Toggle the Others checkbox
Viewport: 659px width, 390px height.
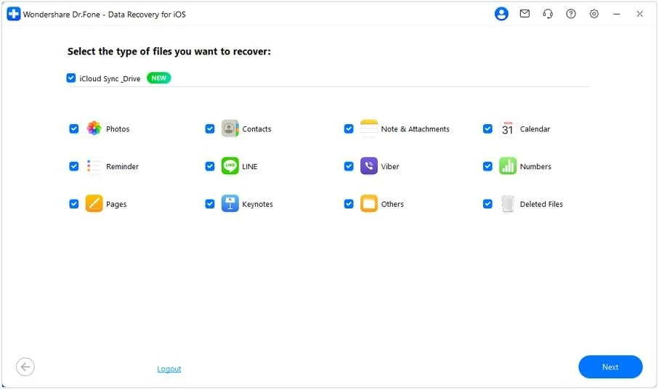coord(349,204)
